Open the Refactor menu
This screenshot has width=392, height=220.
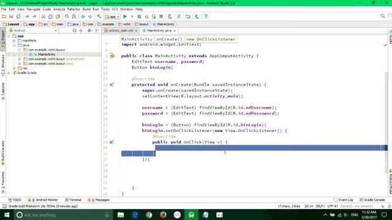[x=73, y=9]
